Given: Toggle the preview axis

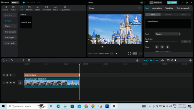Looking at the screenshot, I should coord(162,60).
